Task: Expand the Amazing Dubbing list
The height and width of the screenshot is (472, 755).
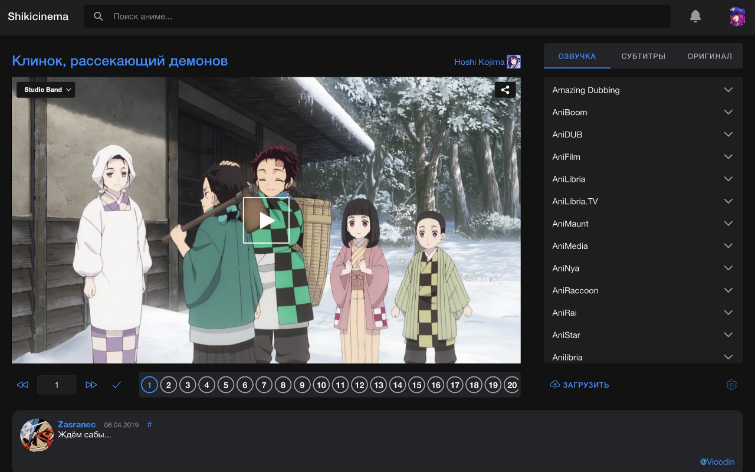Action: point(644,90)
